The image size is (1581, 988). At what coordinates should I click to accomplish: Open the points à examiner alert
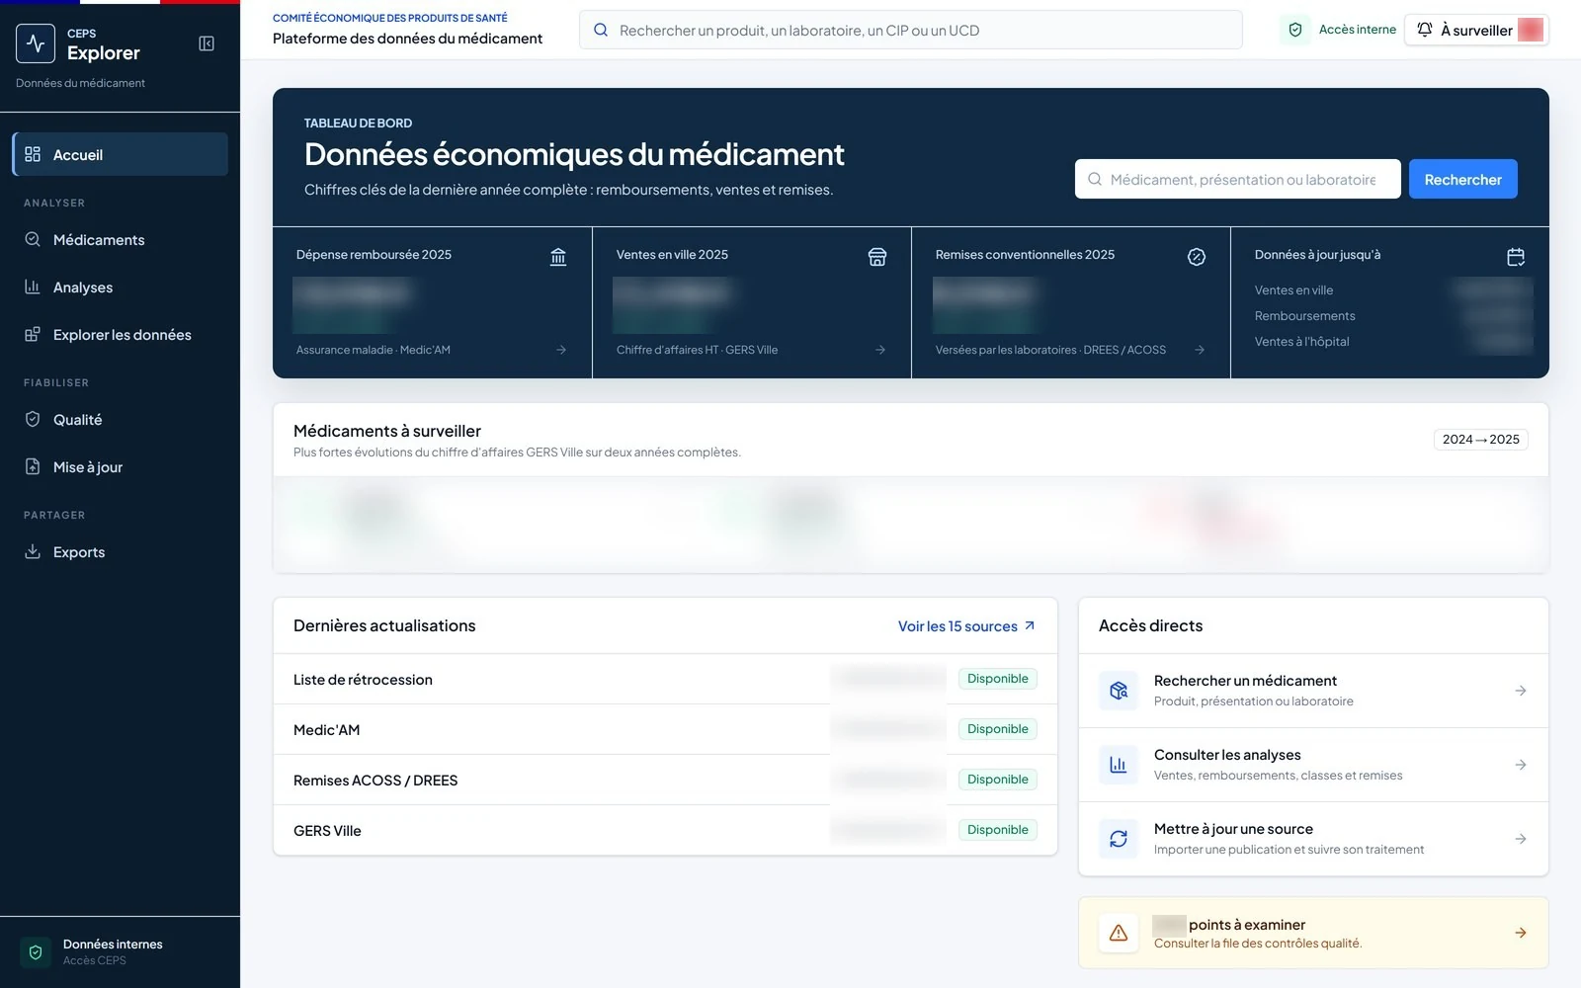point(1313,933)
